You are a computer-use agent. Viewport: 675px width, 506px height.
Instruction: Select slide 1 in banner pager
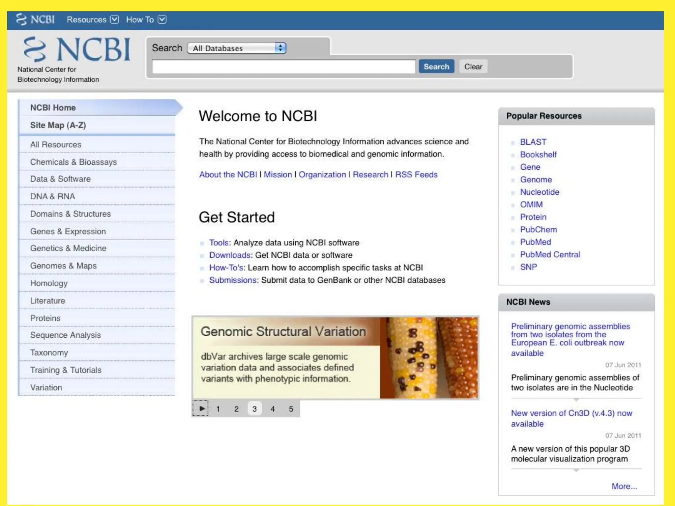[218, 409]
